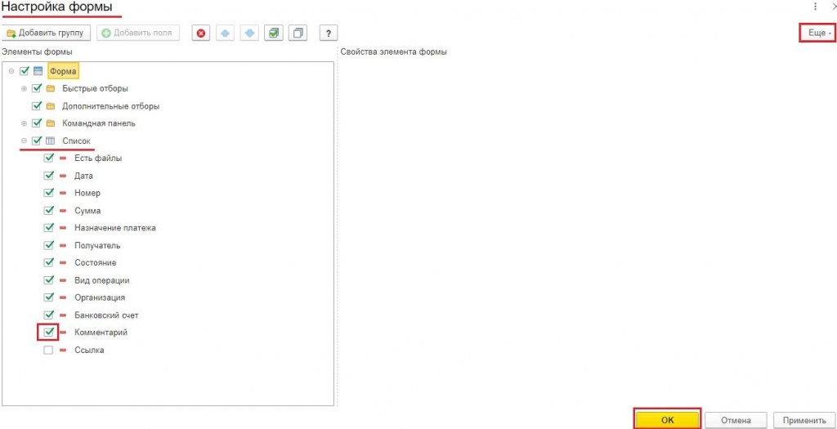Uncheck the Комментарий checkbox
837x429 pixels.
coord(49,333)
